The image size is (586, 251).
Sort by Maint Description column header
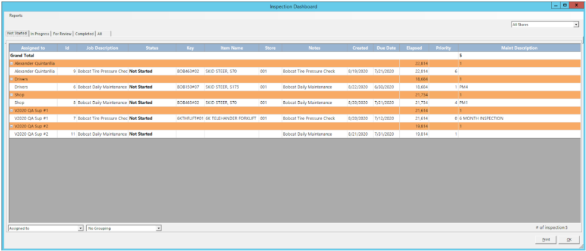[x=519, y=48]
